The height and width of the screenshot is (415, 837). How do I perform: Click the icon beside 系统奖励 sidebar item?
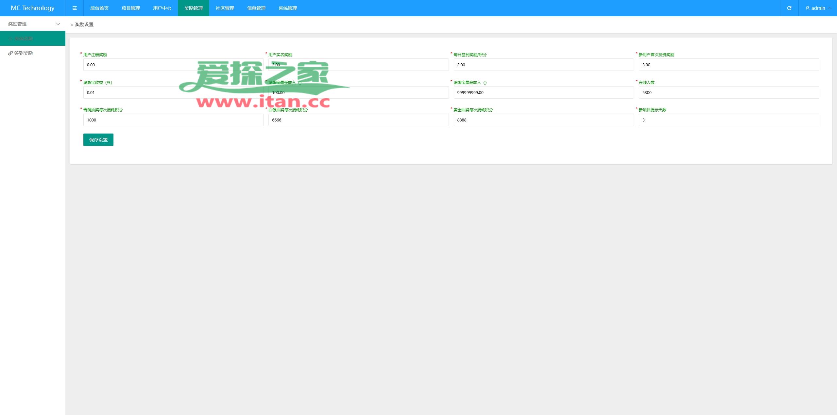[x=10, y=39]
